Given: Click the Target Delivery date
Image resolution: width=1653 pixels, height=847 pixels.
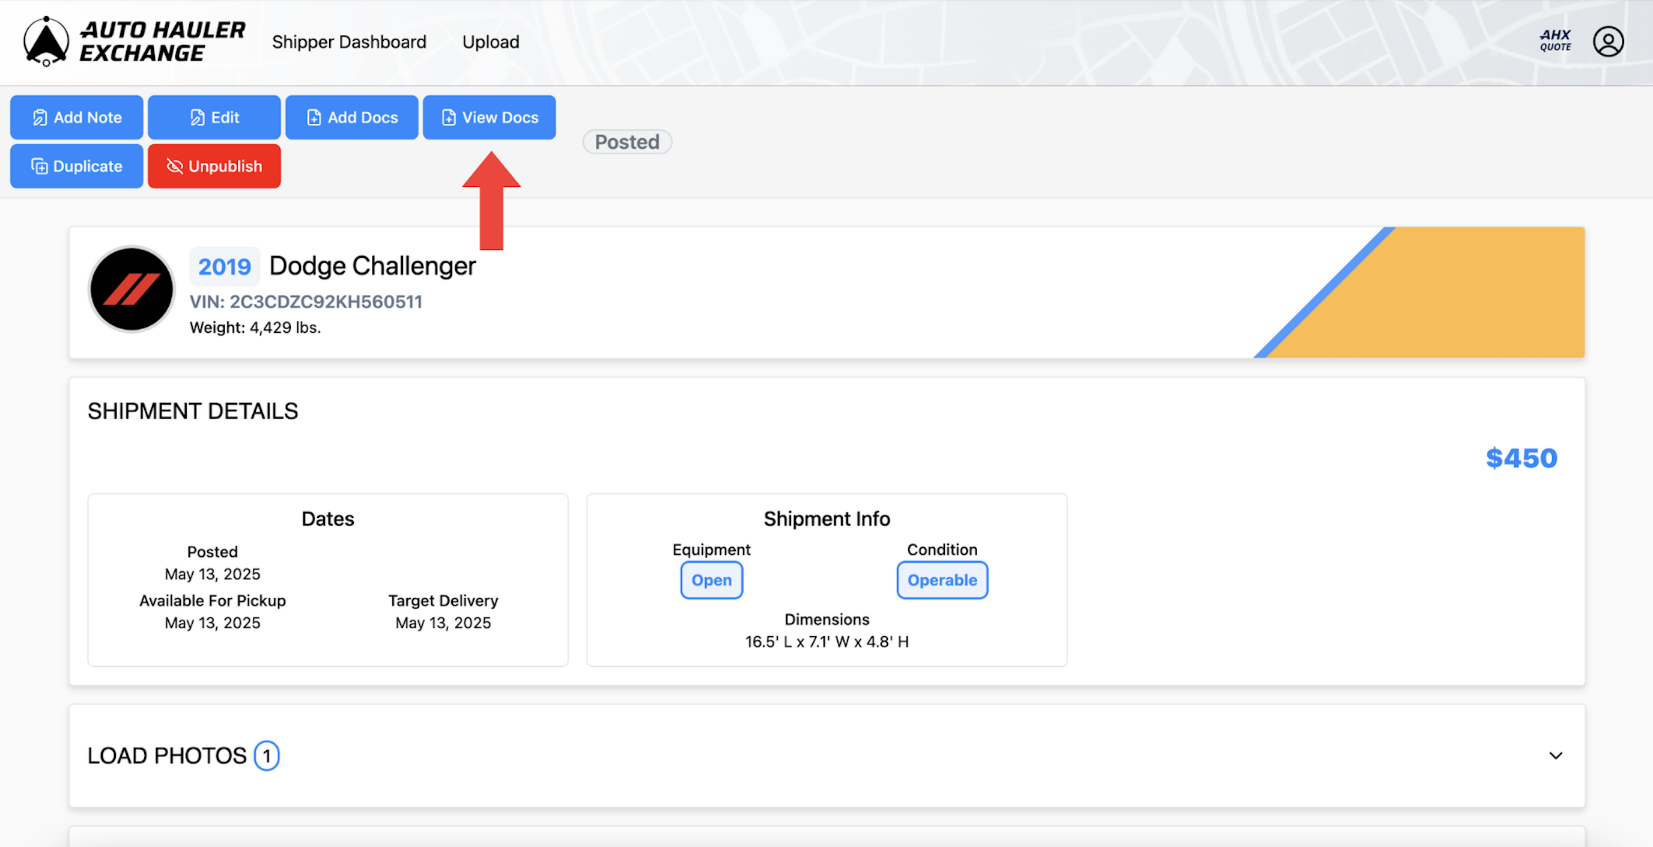Looking at the screenshot, I should pyautogui.click(x=443, y=622).
